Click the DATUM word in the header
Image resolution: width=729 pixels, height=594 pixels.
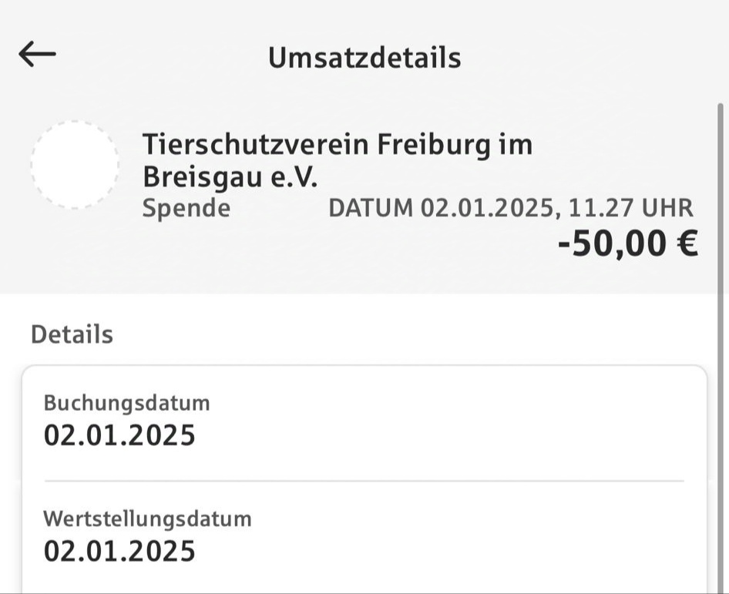point(371,208)
